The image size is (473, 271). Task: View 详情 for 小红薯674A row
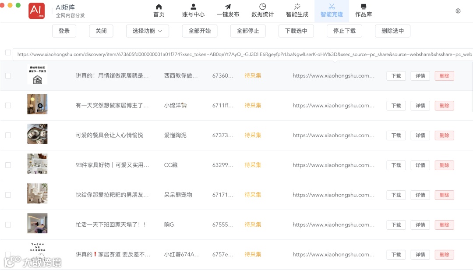pos(420,255)
